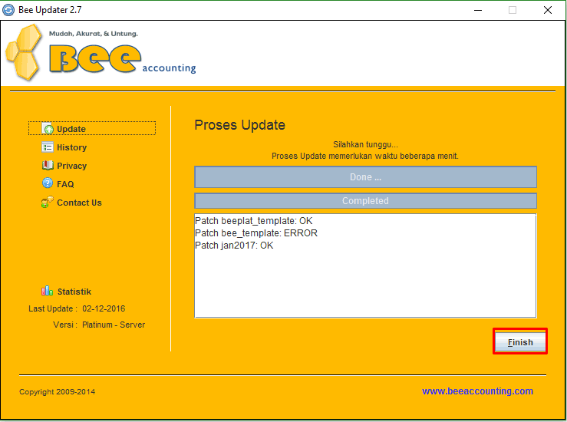Click the 'Done ...' progress bar

[x=365, y=176]
